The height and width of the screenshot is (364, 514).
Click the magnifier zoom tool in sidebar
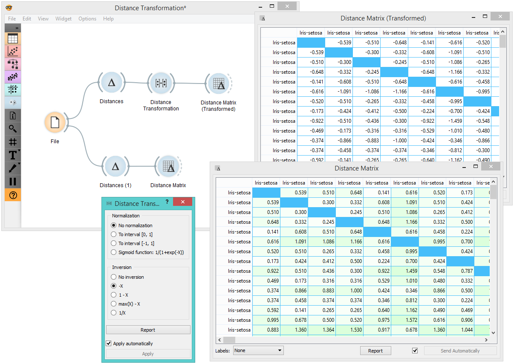coord(12,129)
